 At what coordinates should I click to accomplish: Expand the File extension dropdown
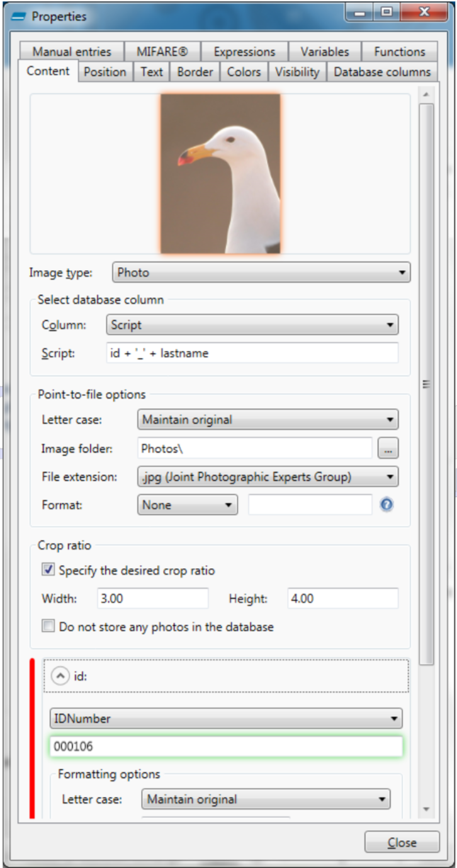tap(268, 476)
